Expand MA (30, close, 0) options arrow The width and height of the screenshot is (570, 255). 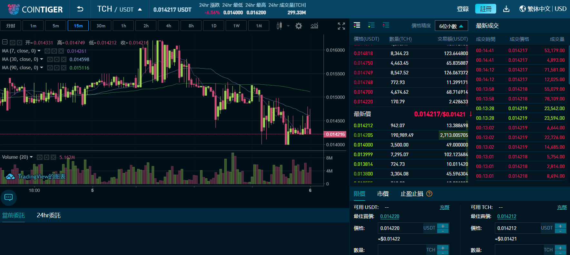coord(42,59)
